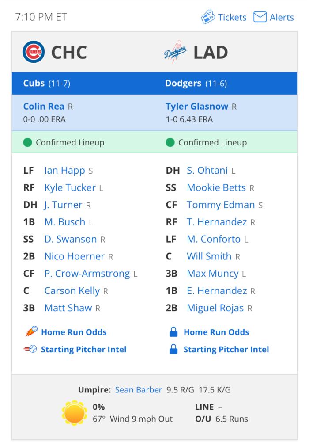Click the sunny weather icon
This screenshot has height=442, width=309.
tap(74, 413)
